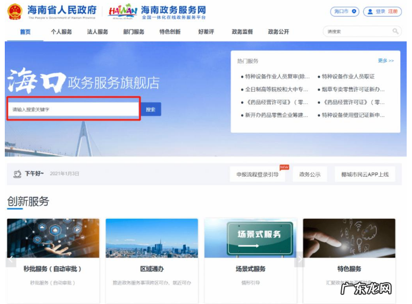Screen dimensions: 412x304
Task: Open the 区域通办 city skyline image
Action: click(x=152, y=238)
